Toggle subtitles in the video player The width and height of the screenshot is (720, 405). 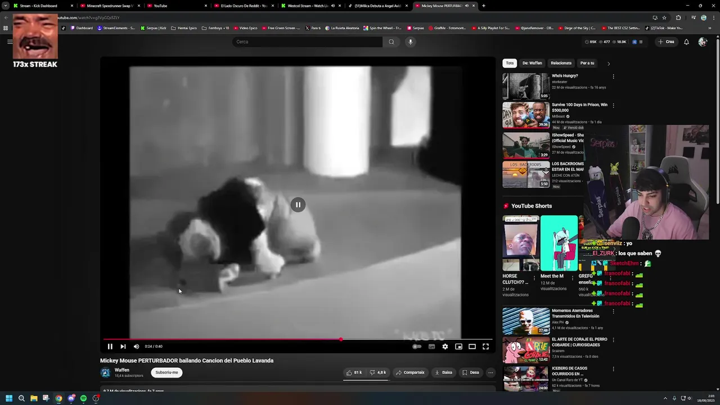[x=431, y=346]
